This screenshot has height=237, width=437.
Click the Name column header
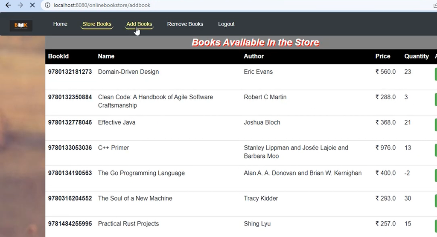coord(106,56)
